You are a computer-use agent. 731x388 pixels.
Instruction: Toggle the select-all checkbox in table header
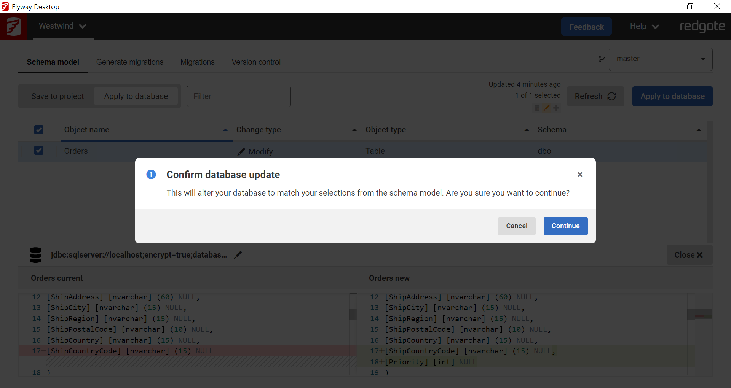point(39,130)
